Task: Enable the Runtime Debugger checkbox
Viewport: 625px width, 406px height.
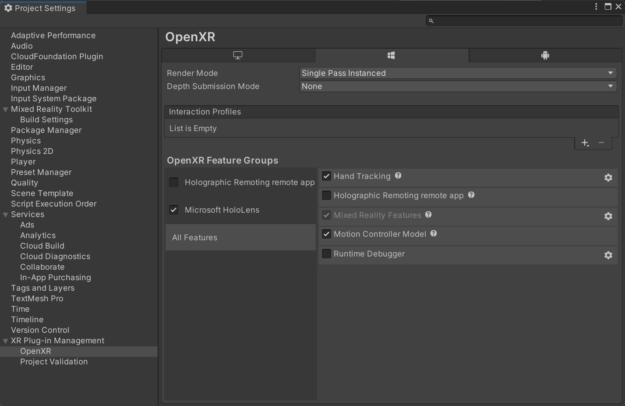Action: click(x=326, y=254)
